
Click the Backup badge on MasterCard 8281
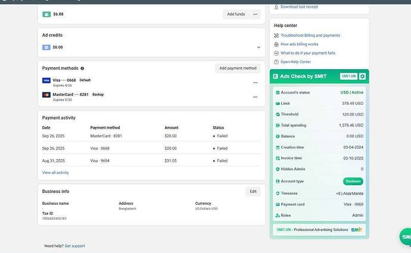click(x=98, y=95)
